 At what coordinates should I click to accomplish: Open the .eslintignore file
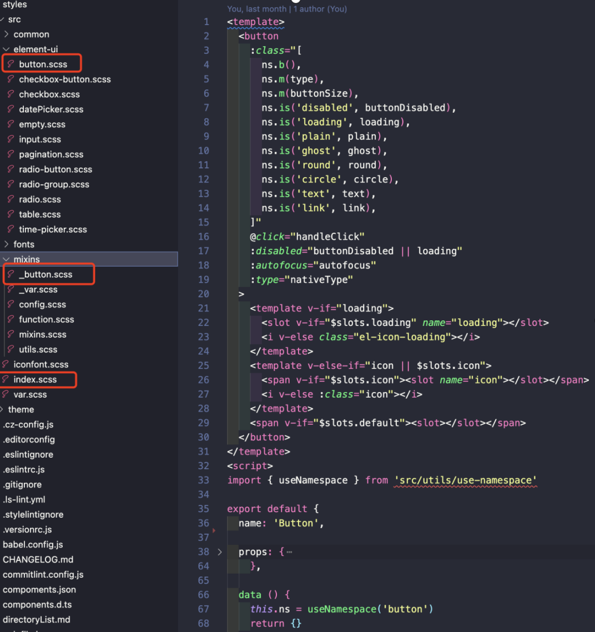click(x=28, y=454)
